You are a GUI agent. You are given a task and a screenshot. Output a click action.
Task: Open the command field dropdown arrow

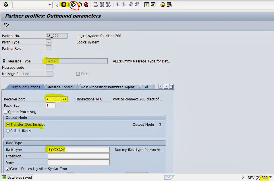point(50,5)
